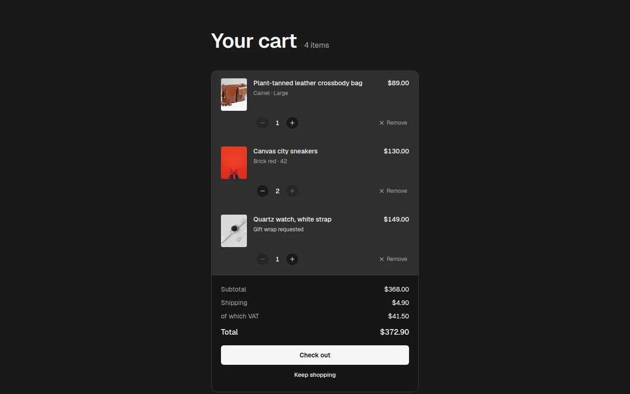Remove the leather crossbody bag from cart

pos(393,123)
